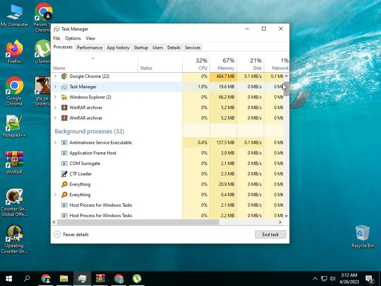Expand Antimalware Service Executable row

(55, 143)
